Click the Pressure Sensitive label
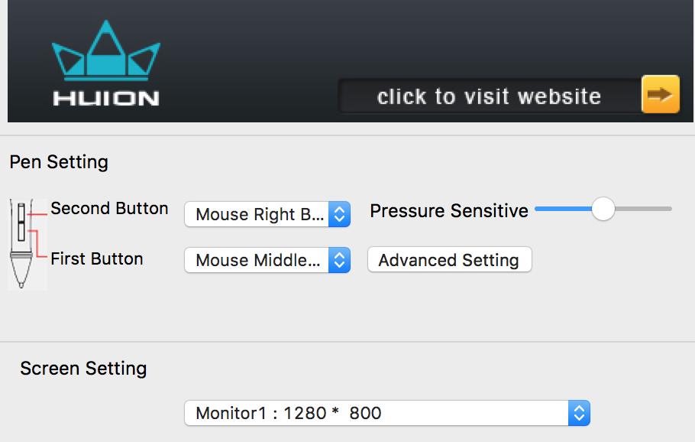Image resolution: width=695 pixels, height=442 pixels. [x=449, y=211]
